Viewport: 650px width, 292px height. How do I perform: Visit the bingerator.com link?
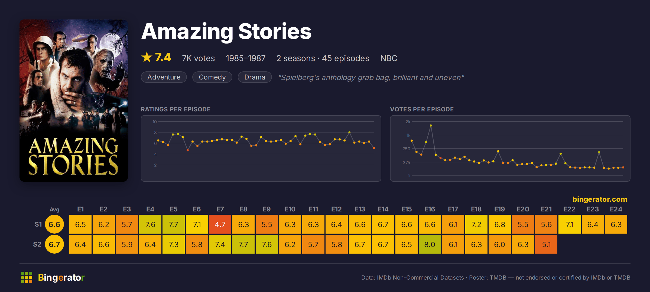tap(600, 199)
